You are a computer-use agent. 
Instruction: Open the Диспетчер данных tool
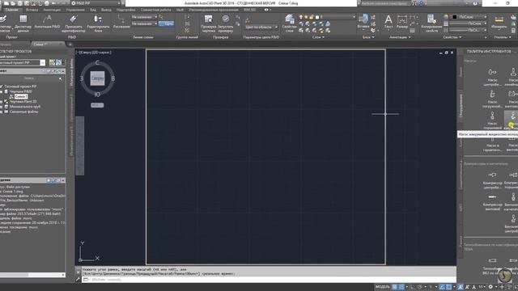click(23, 23)
